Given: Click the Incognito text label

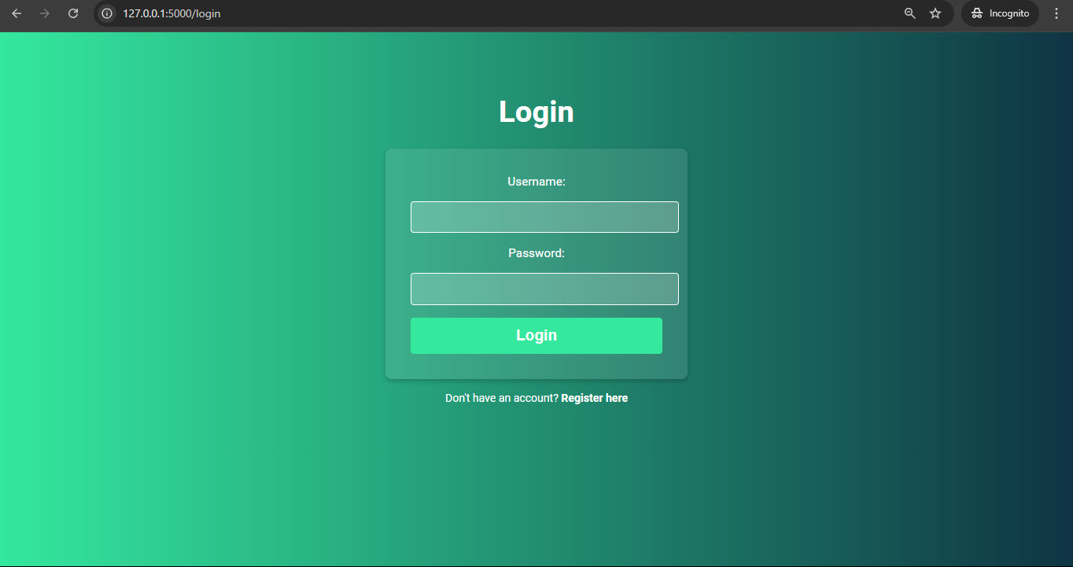Looking at the screenshot, I should (x=1009, y=13).
